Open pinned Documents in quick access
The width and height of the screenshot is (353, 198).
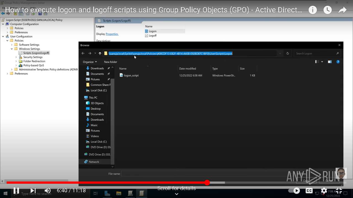coord(97,74)
